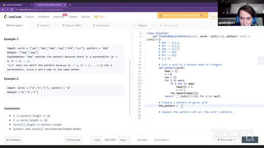Open the Interview nav item
This screenshot has width=264, height=148.
59,17
